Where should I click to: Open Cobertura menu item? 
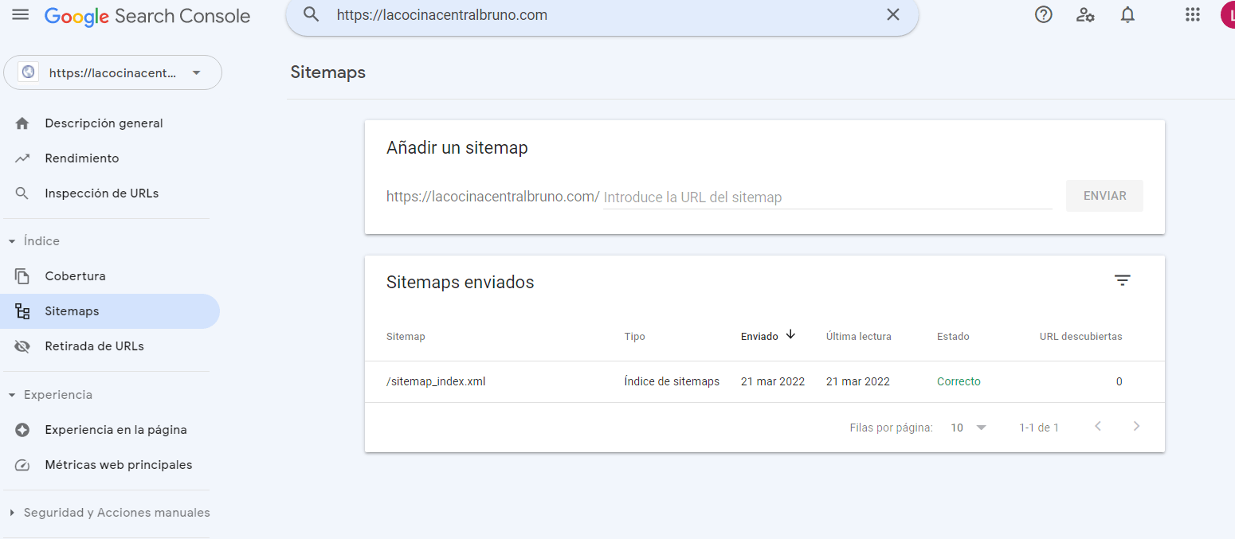point(110,276)
